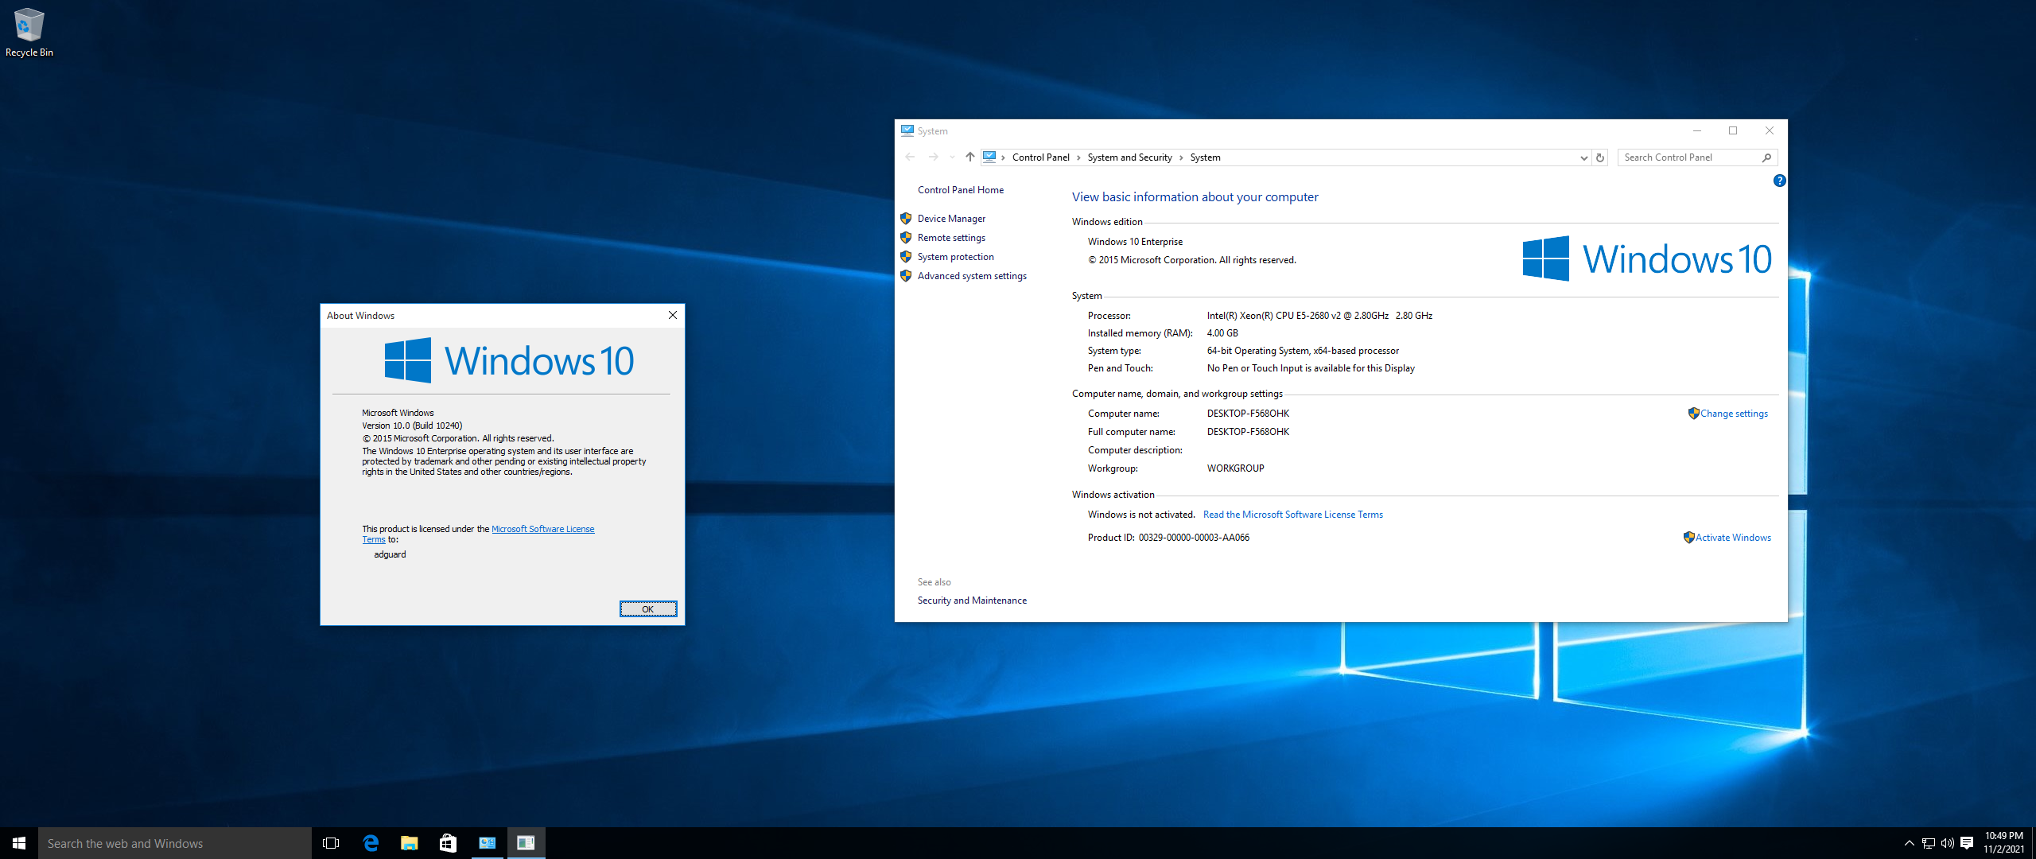Click Activate Windows link
Screen dimensions: 2036x859
pos(1733,538)
